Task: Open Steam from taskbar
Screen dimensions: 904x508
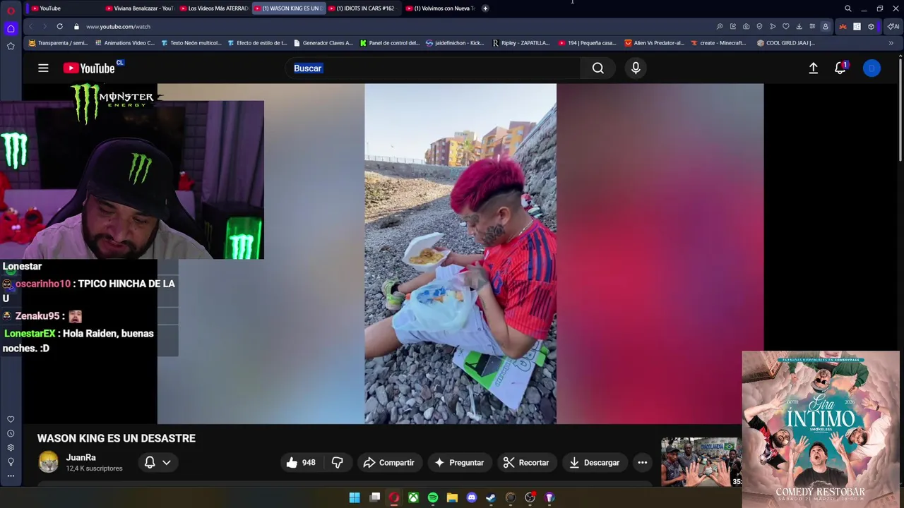Action: pyautogui.click(x=491, y=497)
